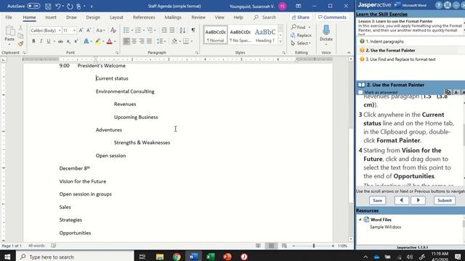Image resolution: width=465 pixels, height=261 pixels.
Task: Switch to the Review tab
Action: (198, 17)
